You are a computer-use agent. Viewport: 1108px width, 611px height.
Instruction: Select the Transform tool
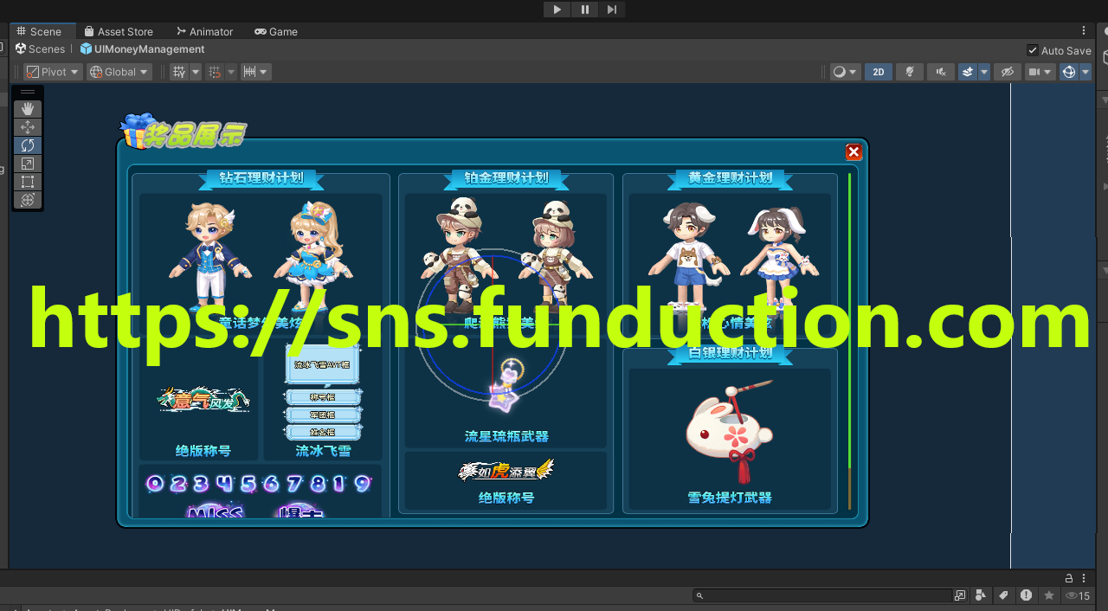click(28, 200)
